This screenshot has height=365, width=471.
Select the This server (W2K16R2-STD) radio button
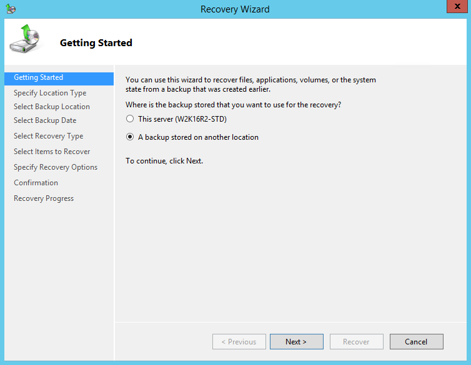(x=130, y=119)
